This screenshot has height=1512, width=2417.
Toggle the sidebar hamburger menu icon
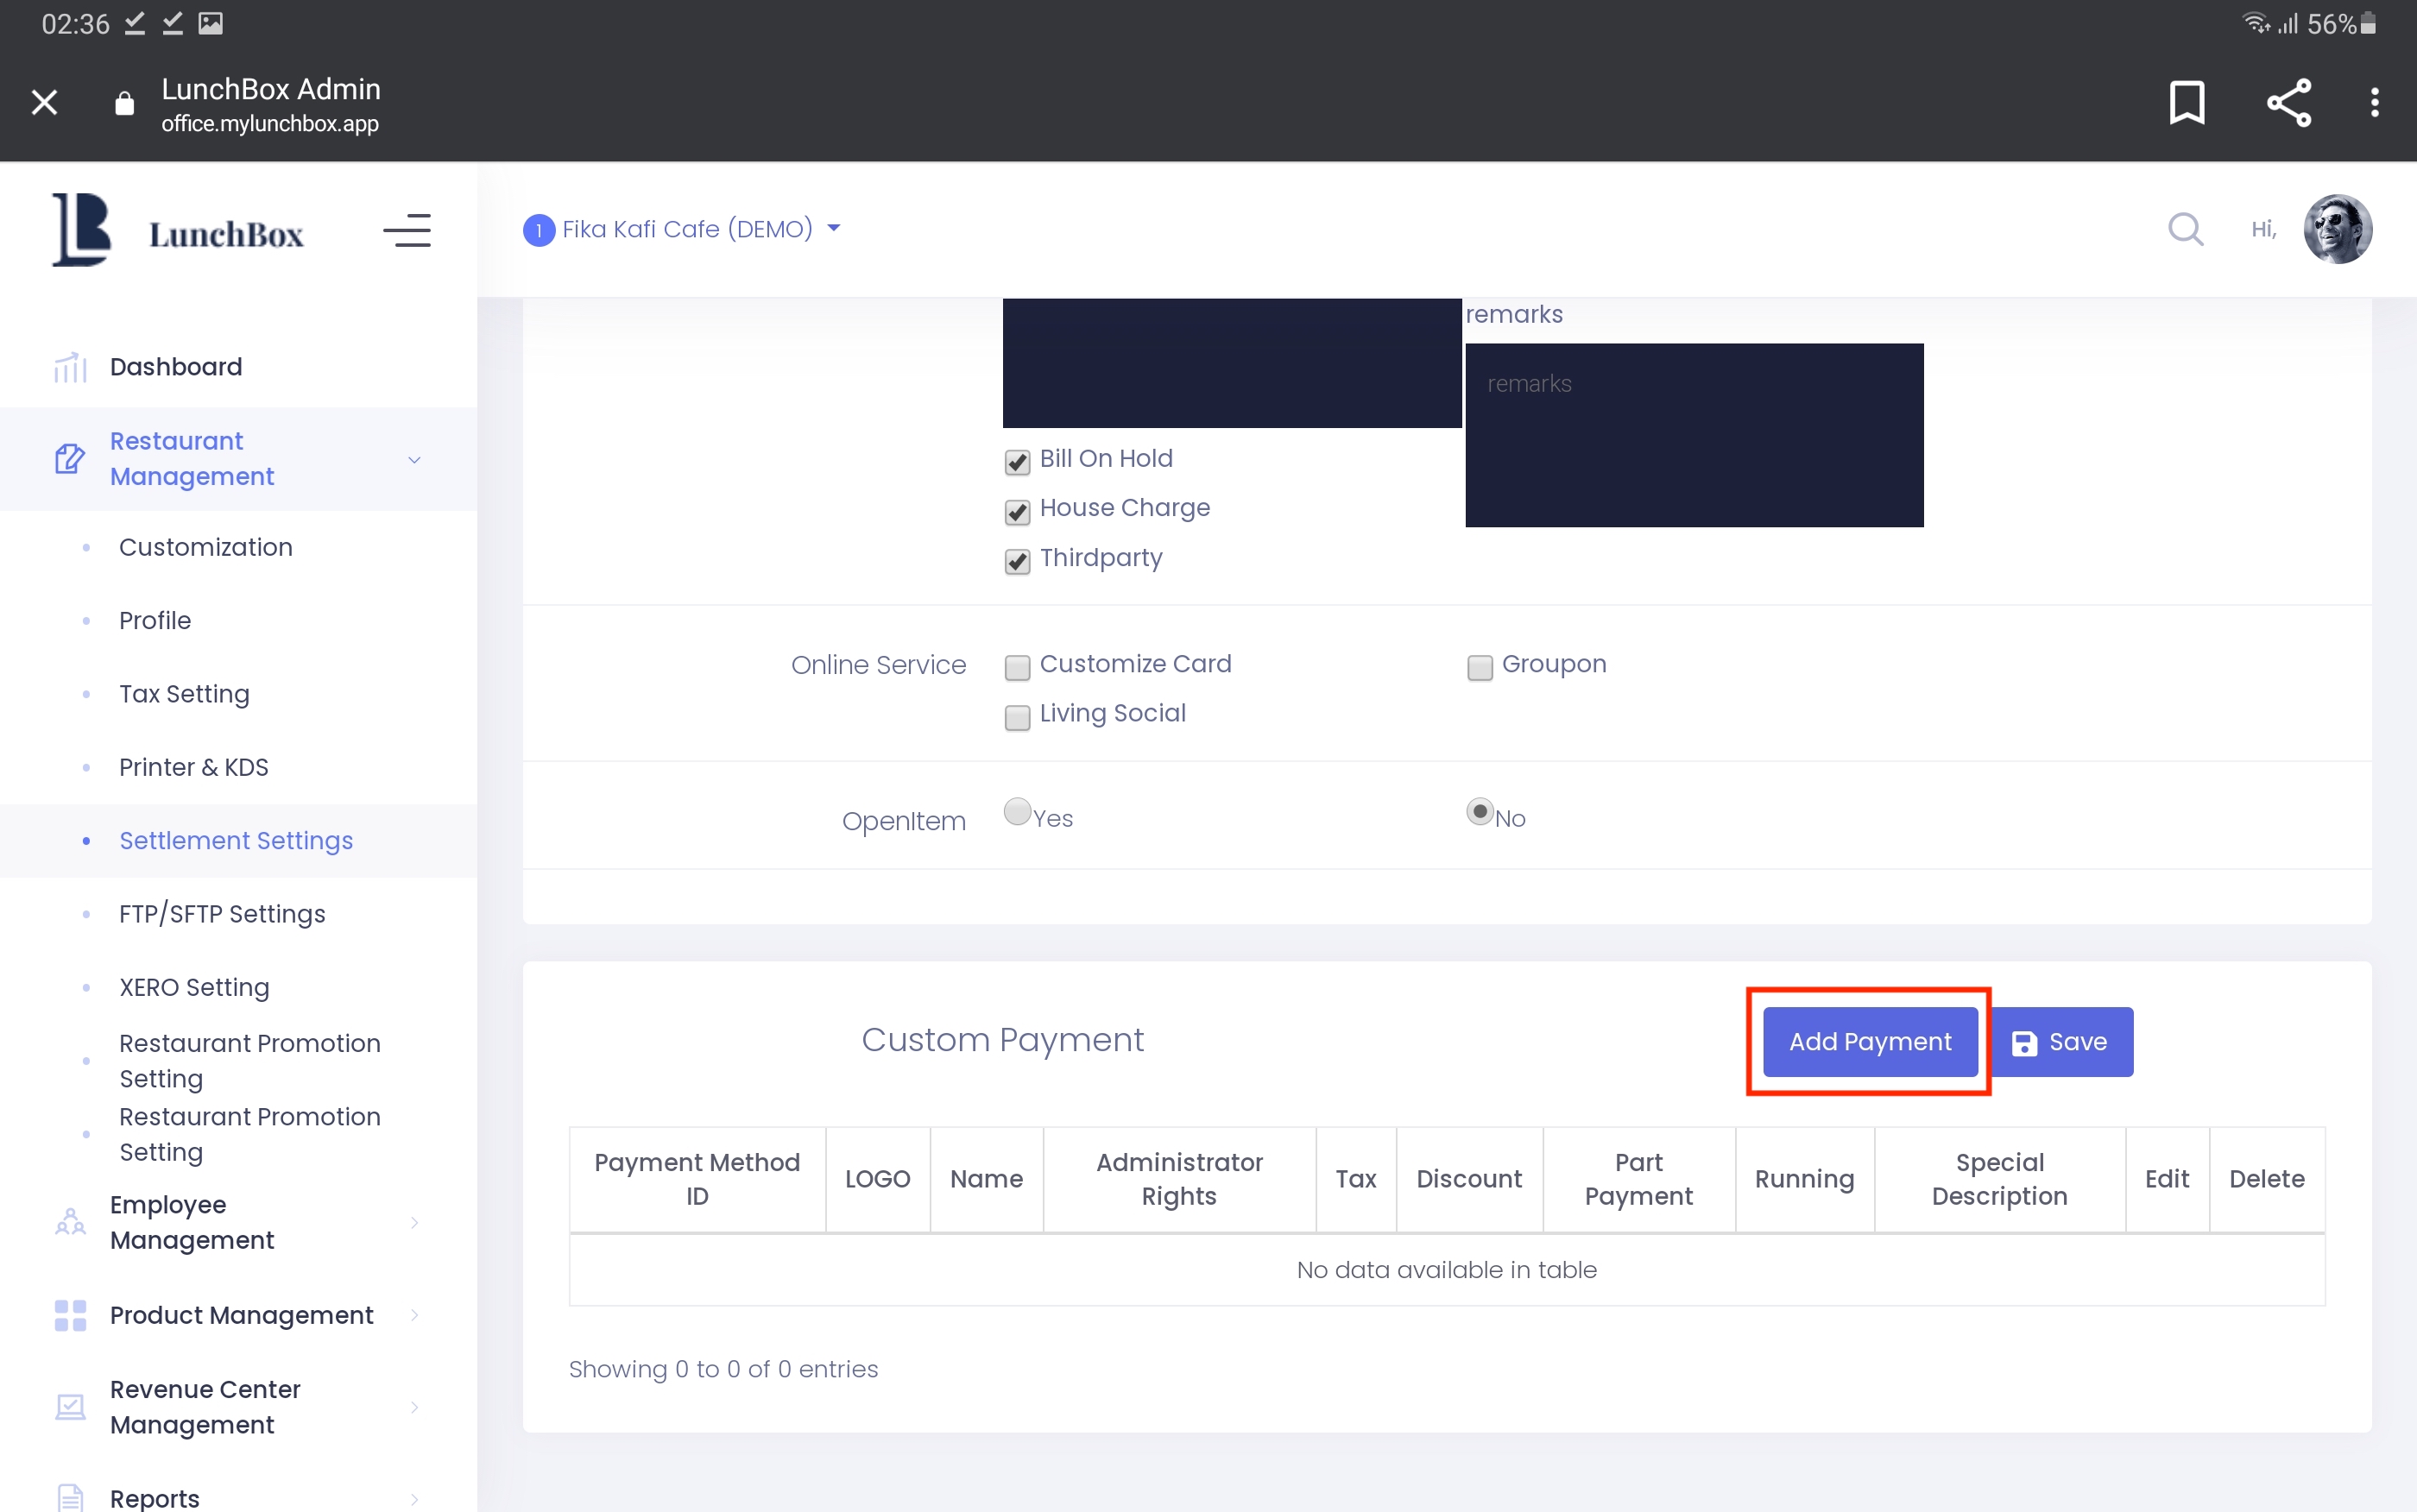click(407, 231)
